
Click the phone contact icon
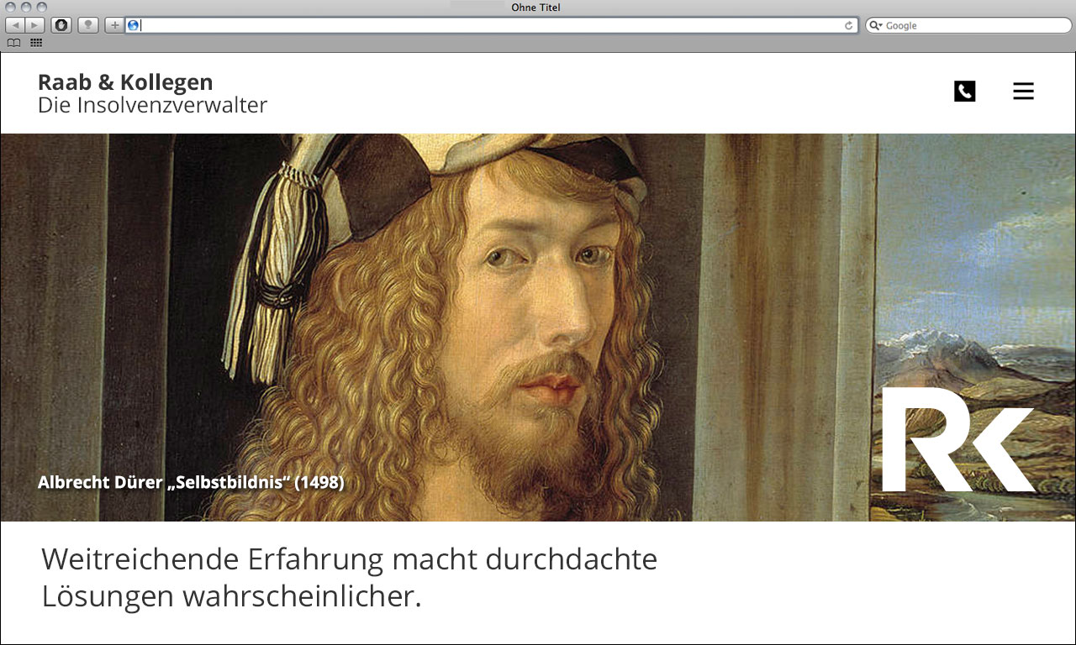(964, 92)
